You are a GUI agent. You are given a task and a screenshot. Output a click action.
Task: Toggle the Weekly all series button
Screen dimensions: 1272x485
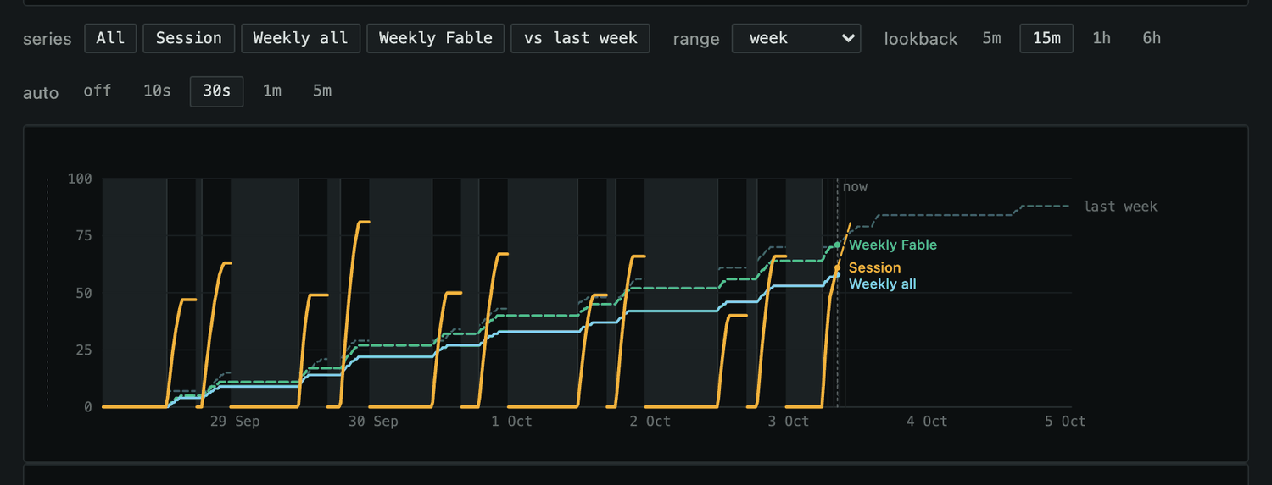click(x=300, y=38)
